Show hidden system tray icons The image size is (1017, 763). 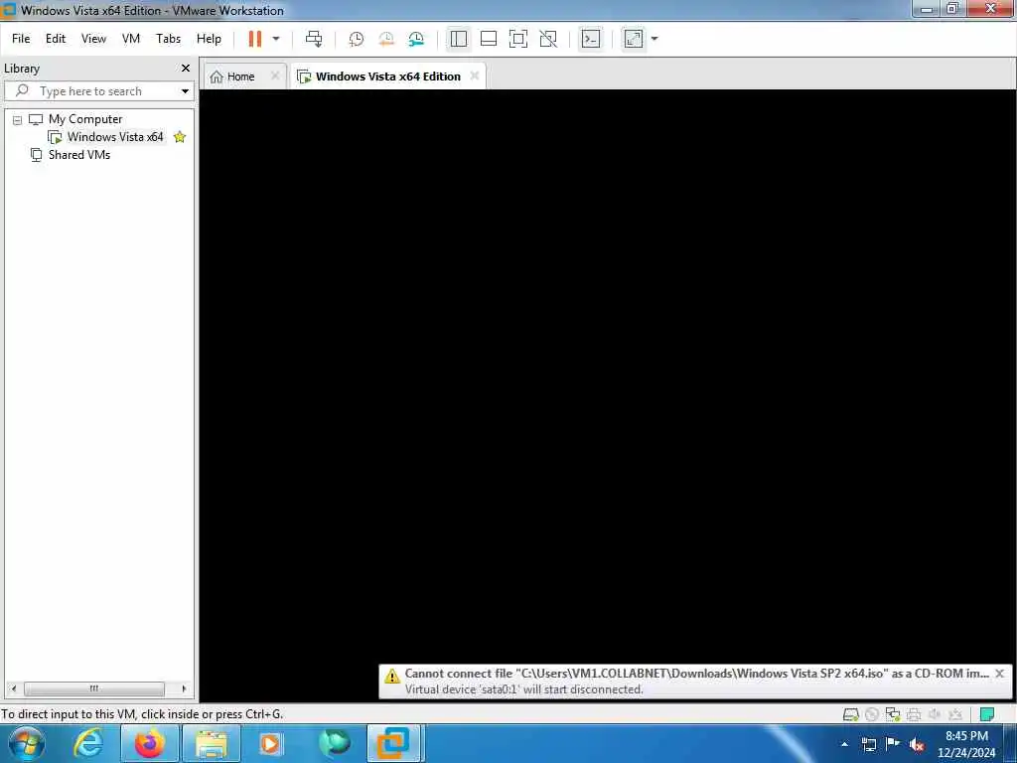point(844,744)
